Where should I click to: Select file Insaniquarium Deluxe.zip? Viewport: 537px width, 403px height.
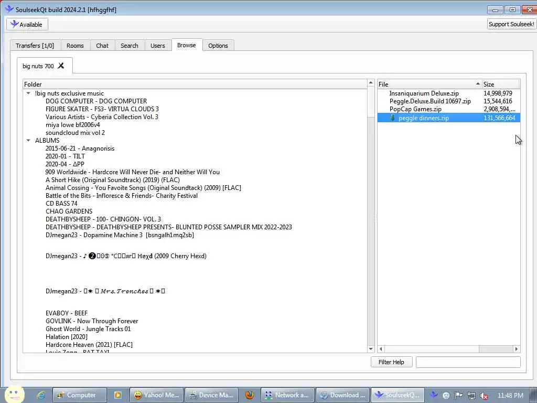424,93
